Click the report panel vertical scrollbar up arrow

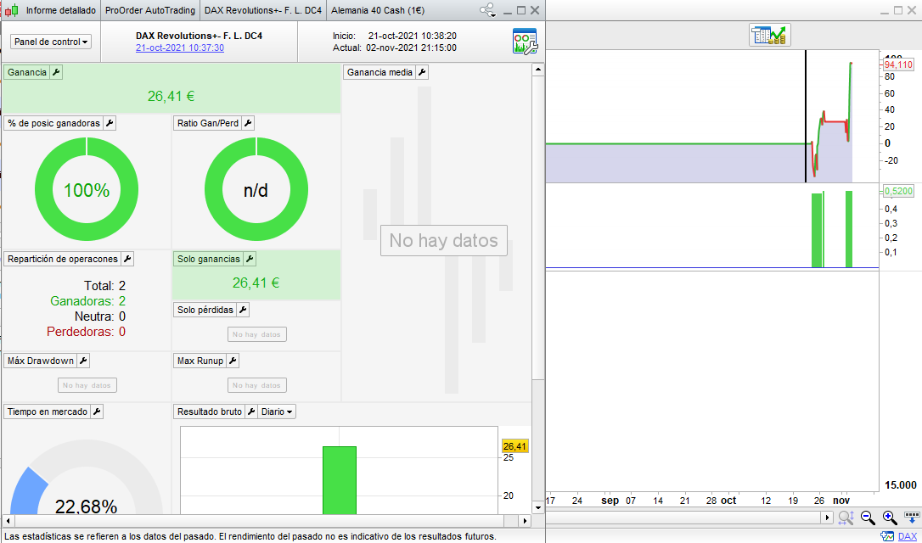(x=537, y=70)
